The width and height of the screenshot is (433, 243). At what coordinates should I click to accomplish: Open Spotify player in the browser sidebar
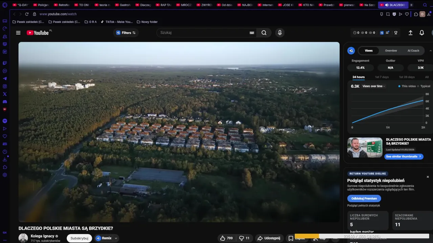[5, 121]
